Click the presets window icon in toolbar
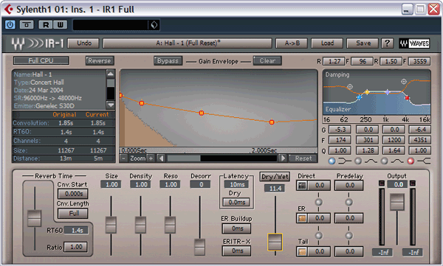This screenshot has width=443, height=266. (x=27, y=25)
